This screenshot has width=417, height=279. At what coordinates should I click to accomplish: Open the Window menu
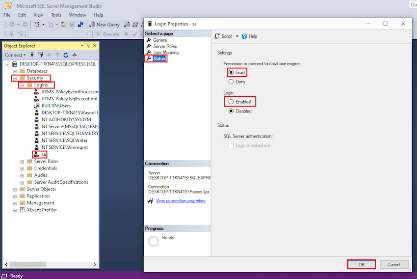coord(78,15)
